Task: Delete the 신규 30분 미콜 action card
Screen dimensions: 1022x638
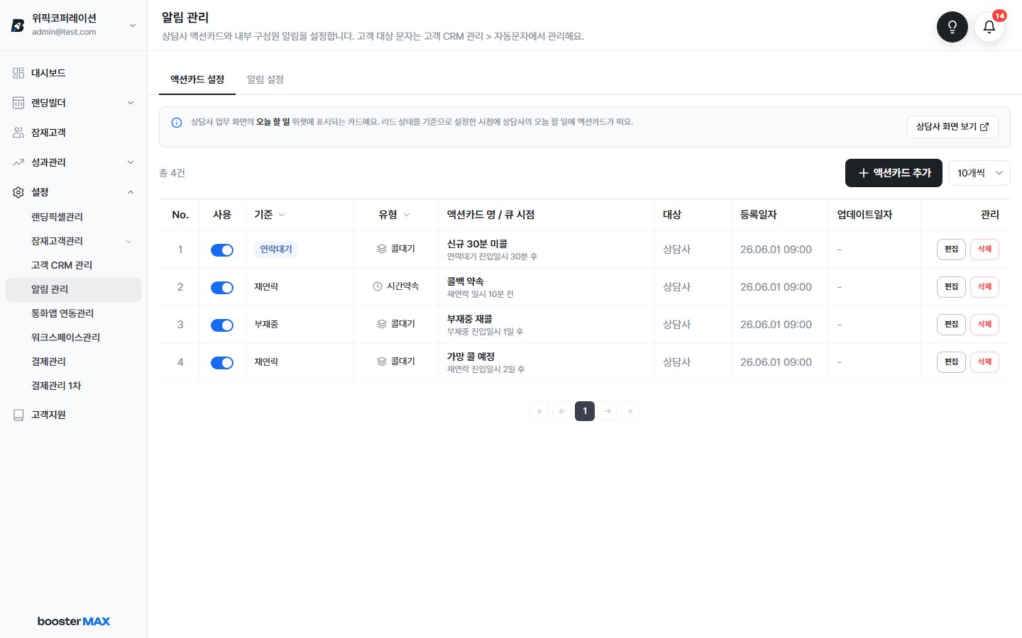Action: (x=984, y=250)
